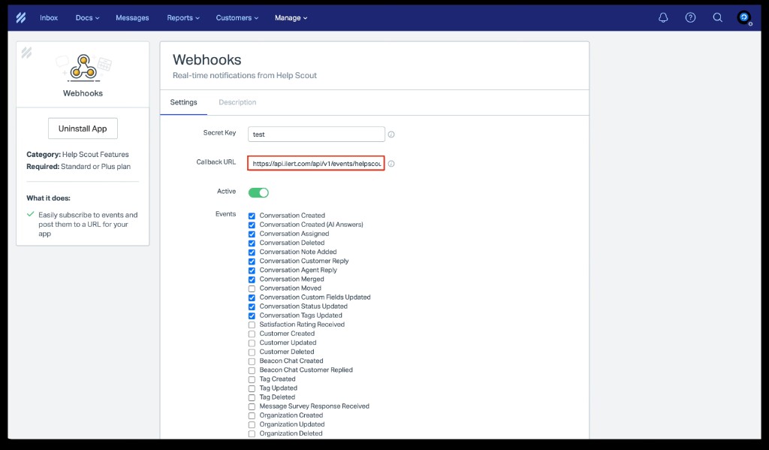This screenshot has width=769, height=450.
Task: Open the Manage dropdown menu
Action: click(291, 17)
